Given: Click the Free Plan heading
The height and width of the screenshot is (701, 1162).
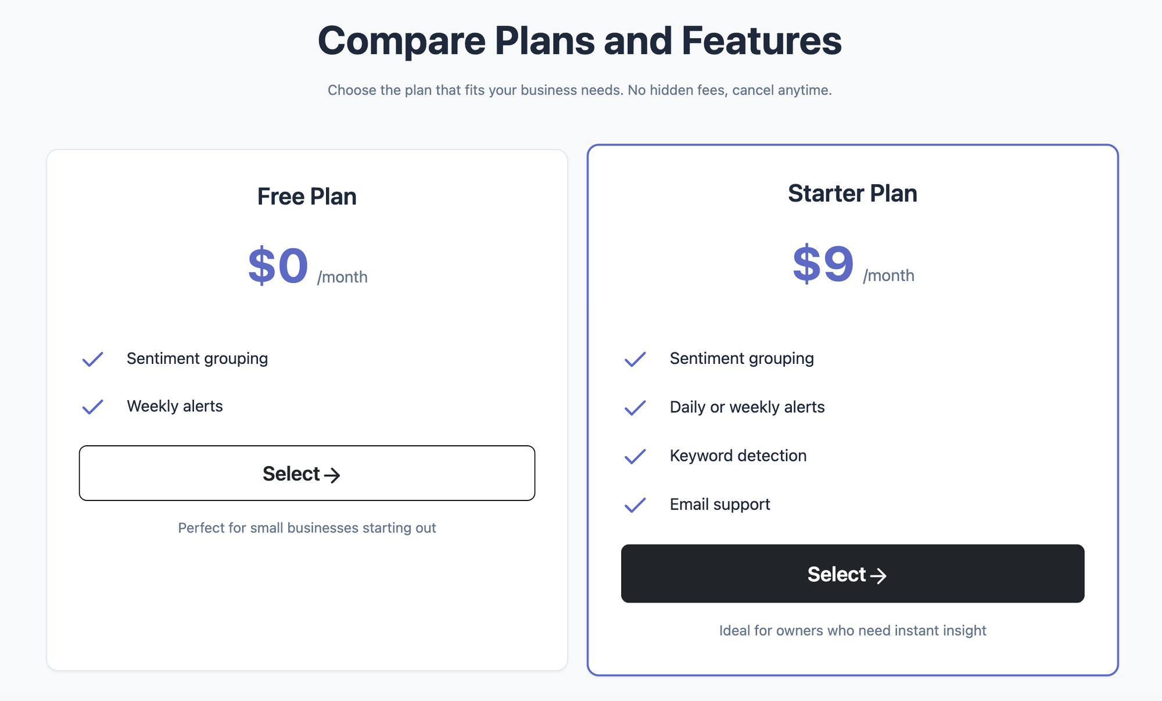Looking at the screenshot, I should [x=307, y=196].
